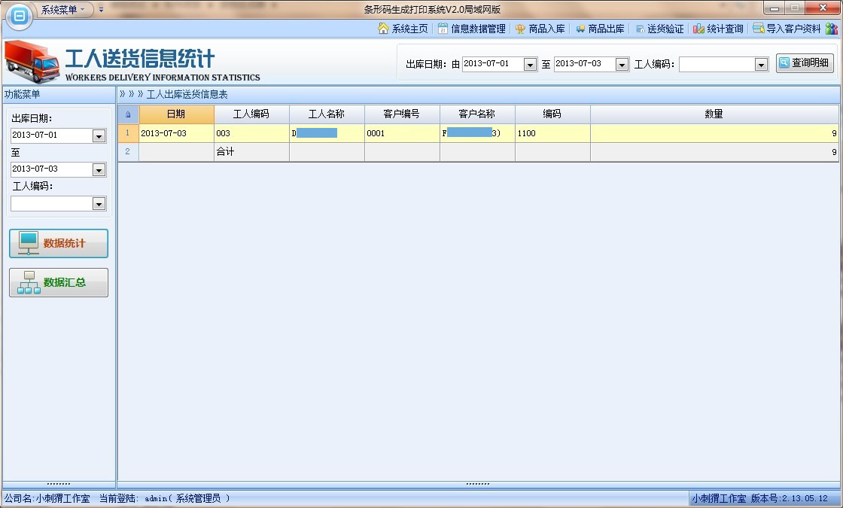
Task: Click the 商品入库 icon
Action: click(x=520, y=29)
